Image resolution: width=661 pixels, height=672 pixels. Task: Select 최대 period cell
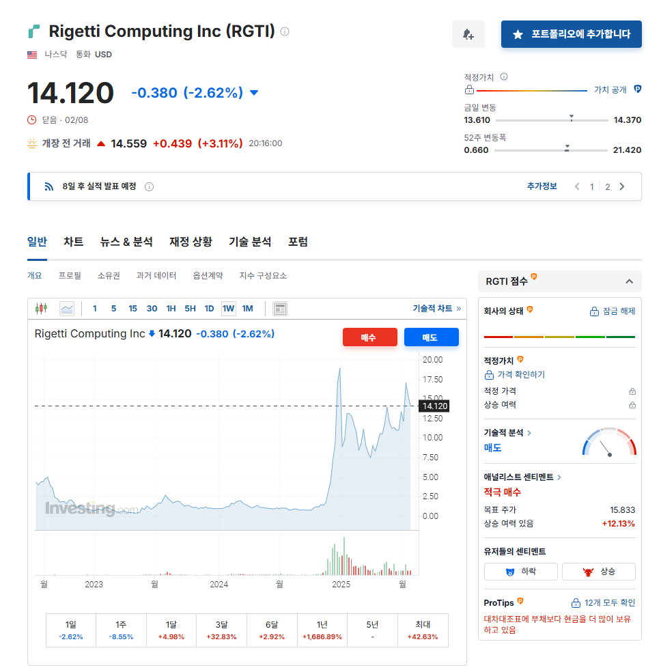423,630
